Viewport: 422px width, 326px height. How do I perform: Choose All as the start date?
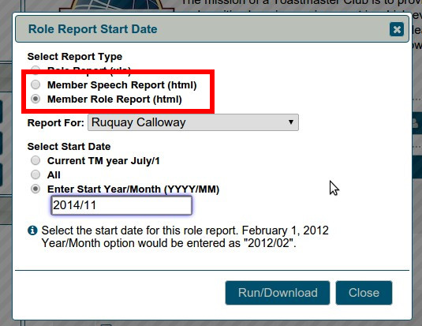[x=35, y=174]
